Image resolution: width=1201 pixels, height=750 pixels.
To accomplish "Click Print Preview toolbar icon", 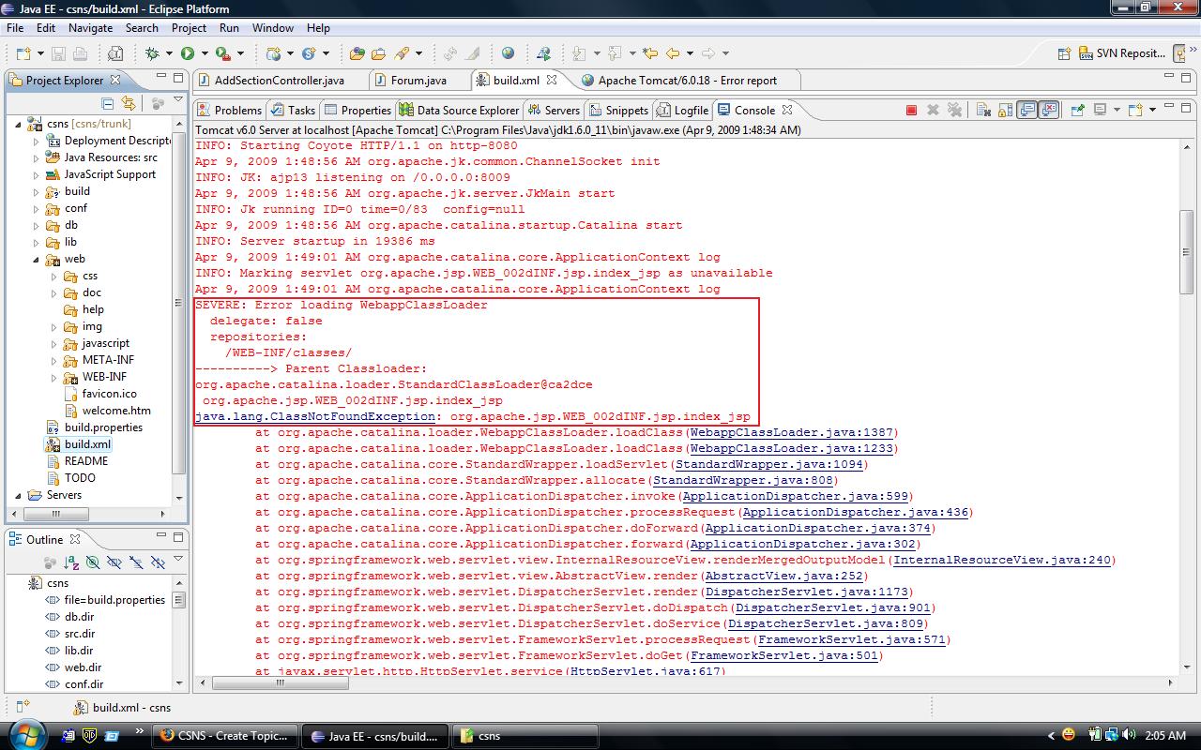I will pyautogui.click(x=115, y=53).
